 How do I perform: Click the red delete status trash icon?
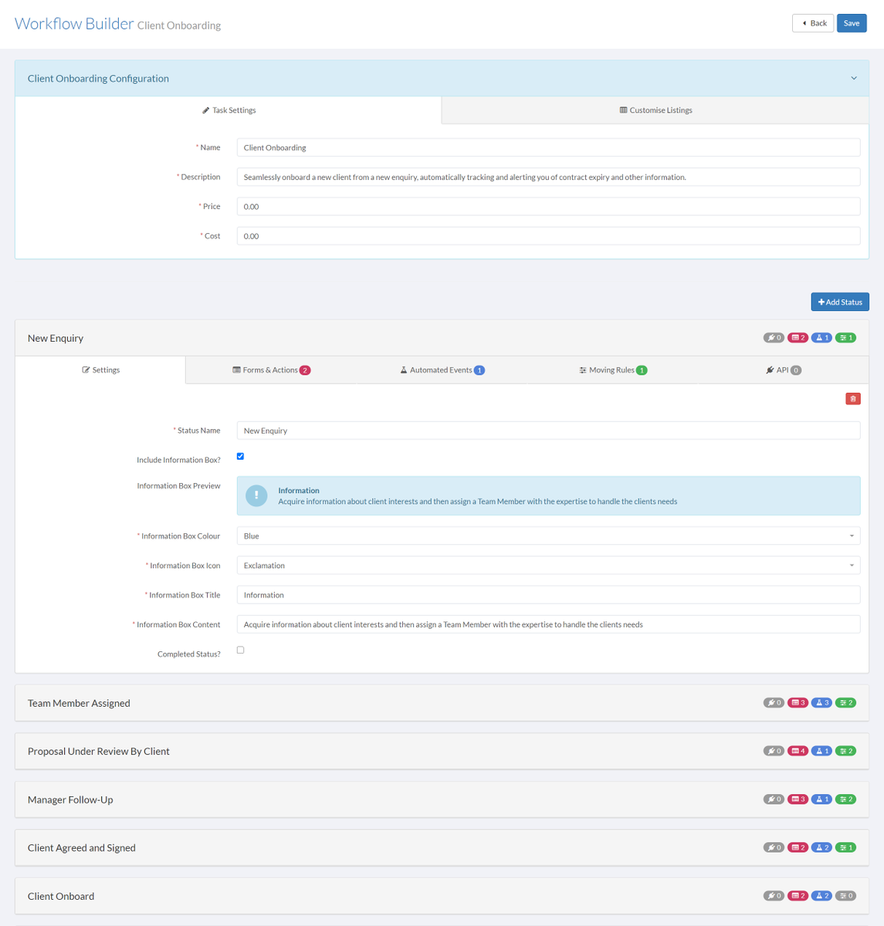[852, 399]
